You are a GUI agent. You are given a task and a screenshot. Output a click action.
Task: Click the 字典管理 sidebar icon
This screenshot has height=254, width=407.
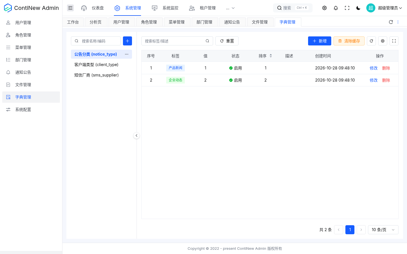8,97
